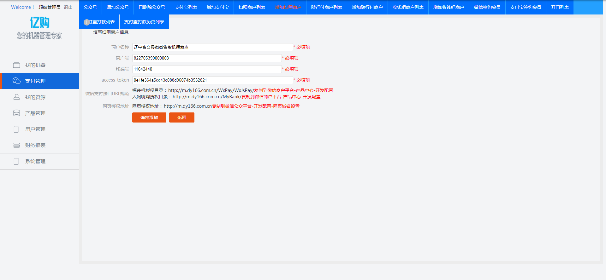Focus the 商户名称 input field

pyautogui.click(x=212, y=47)
